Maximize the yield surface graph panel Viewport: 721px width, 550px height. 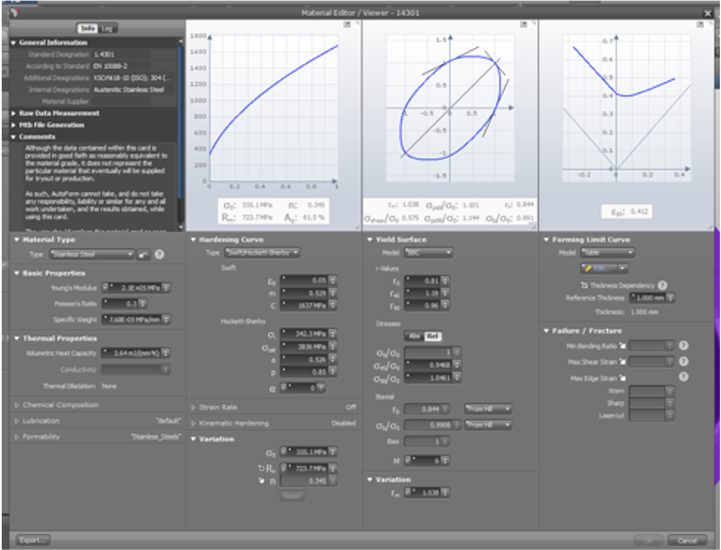coord(523,25)
